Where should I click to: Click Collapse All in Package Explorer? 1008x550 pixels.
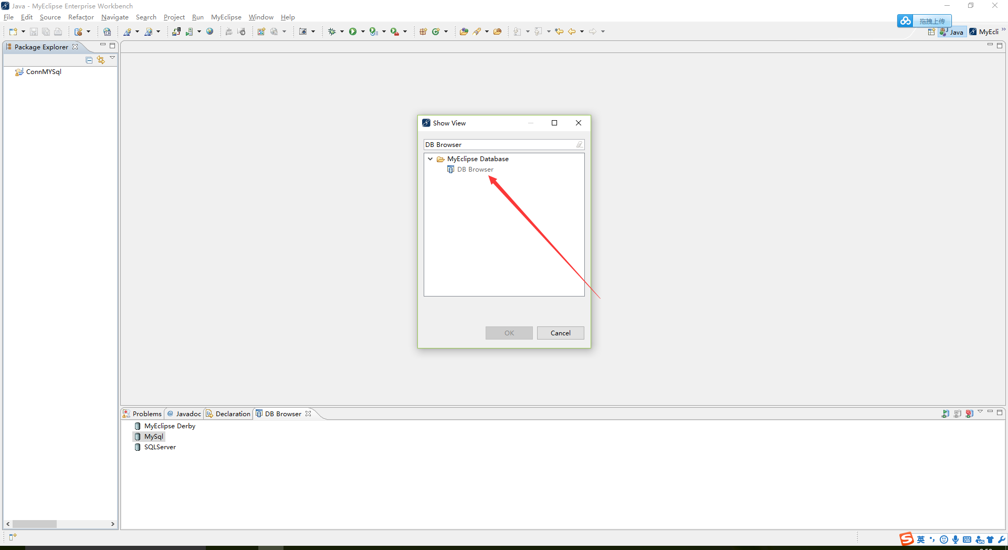click(89, 60)
